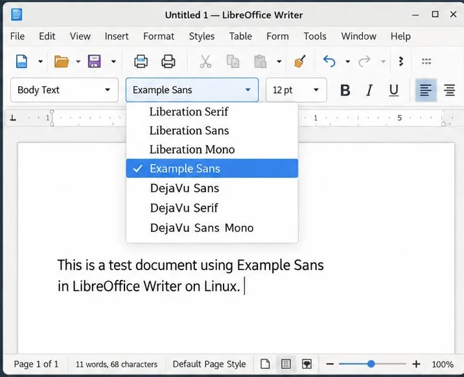
Task: Click the LibreOffice Writer app icon
Action: pos(17,14)
